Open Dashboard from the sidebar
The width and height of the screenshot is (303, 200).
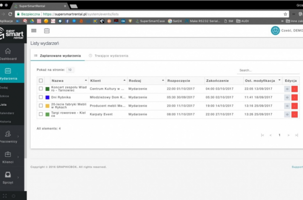pos(8,54)
